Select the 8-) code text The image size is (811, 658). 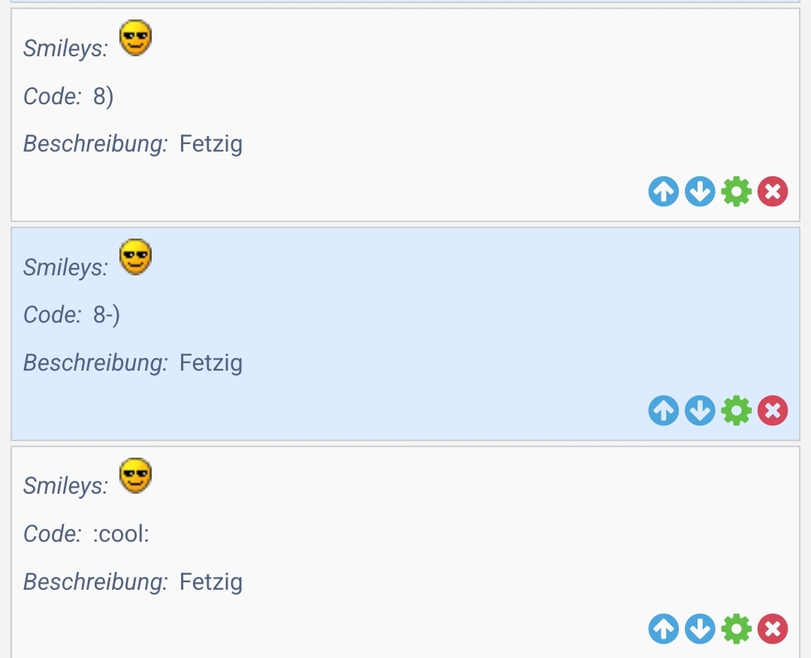[x=107, y=315]
